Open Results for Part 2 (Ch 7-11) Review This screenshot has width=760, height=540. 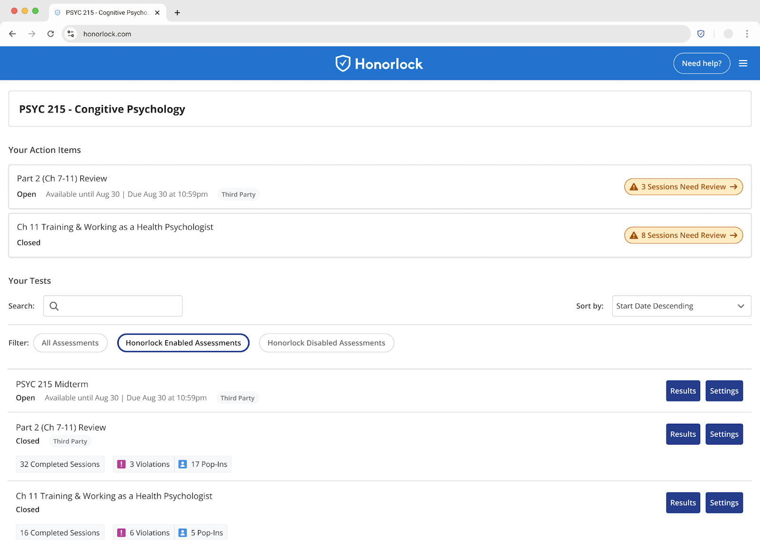(683, 434)
